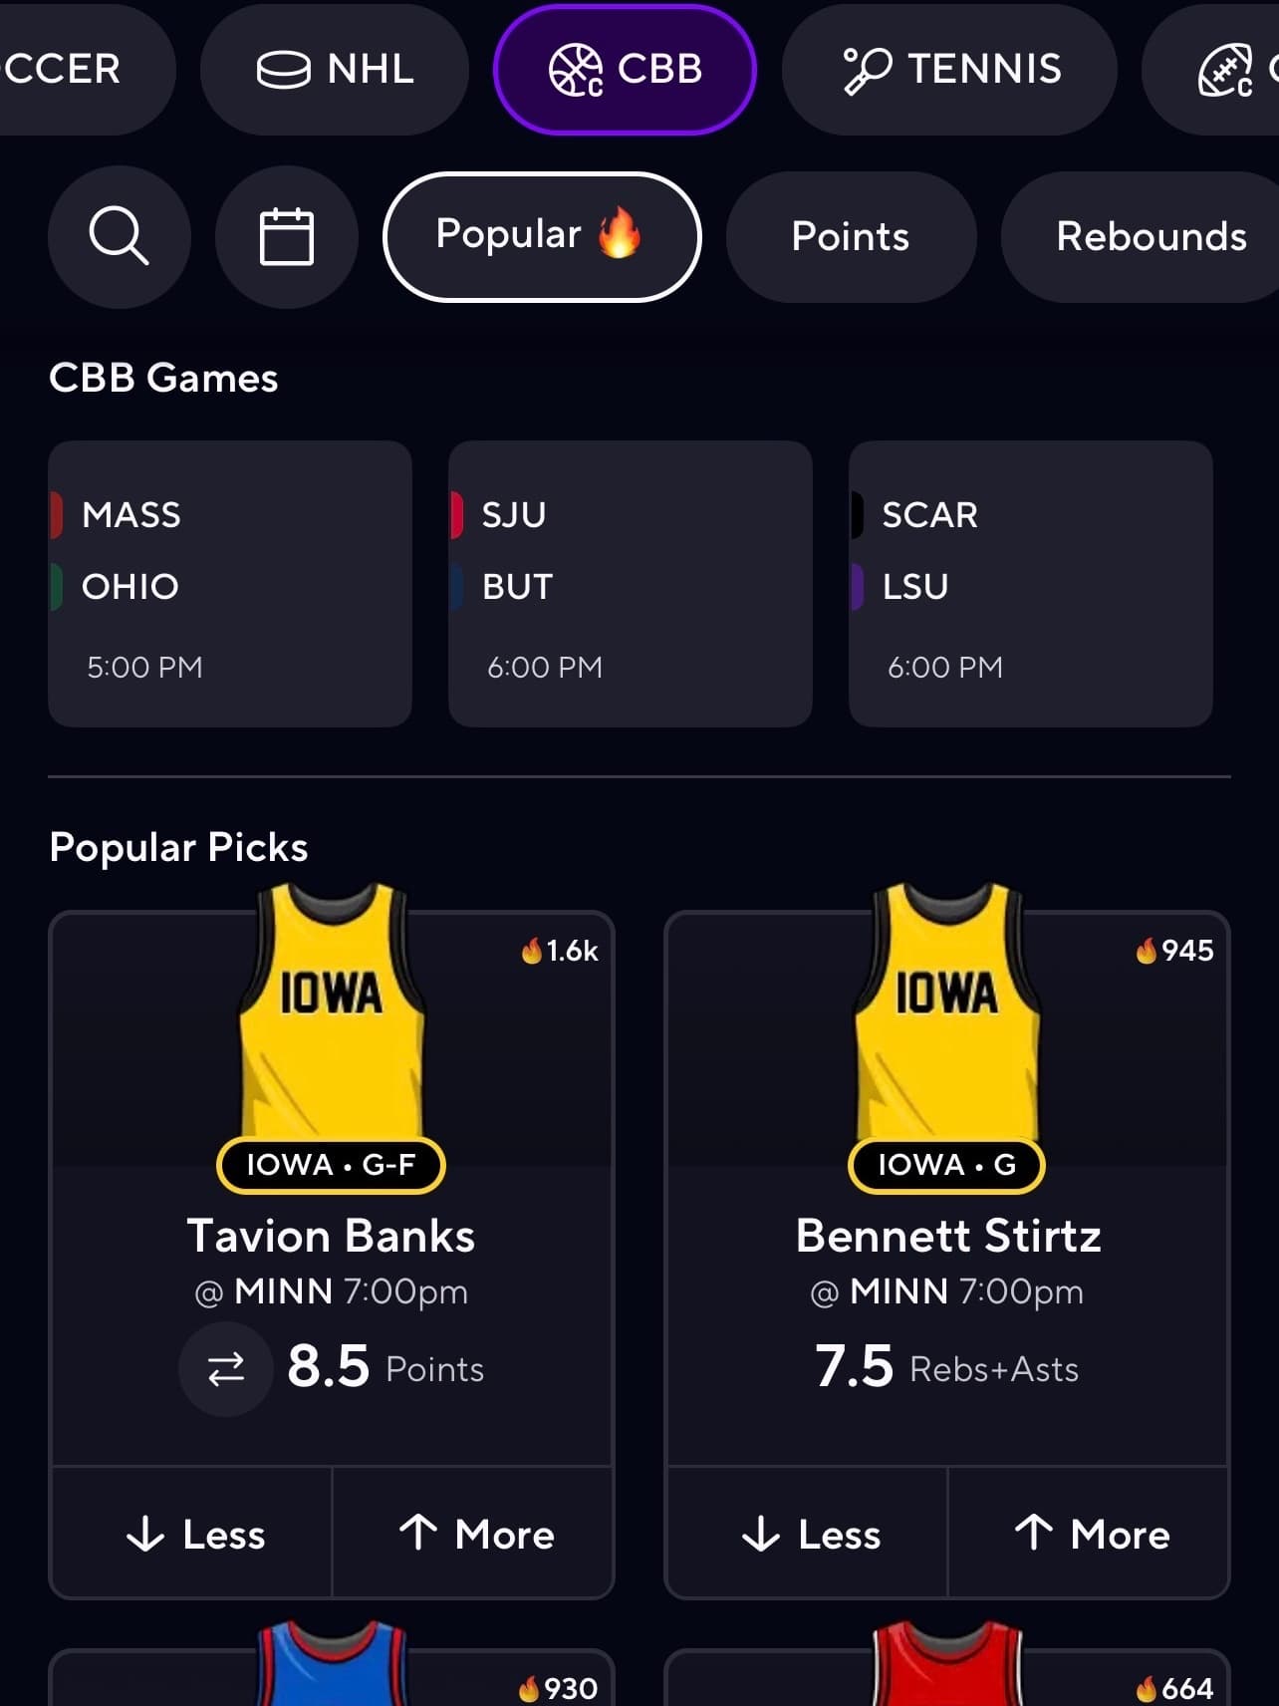Select the Popular filter chip
The image size is (1279, 1706).
pos(542,236)
